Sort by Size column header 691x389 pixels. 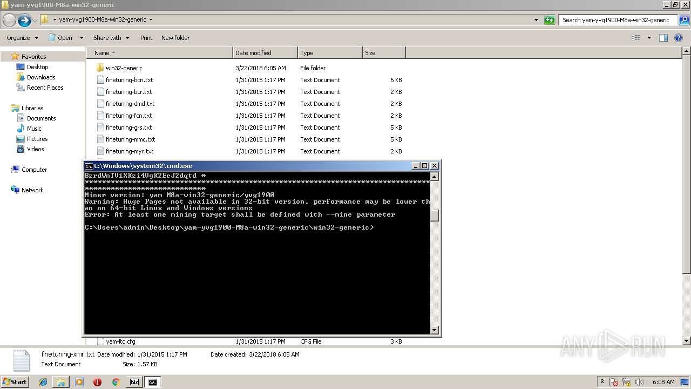click(x=384, y=53)
